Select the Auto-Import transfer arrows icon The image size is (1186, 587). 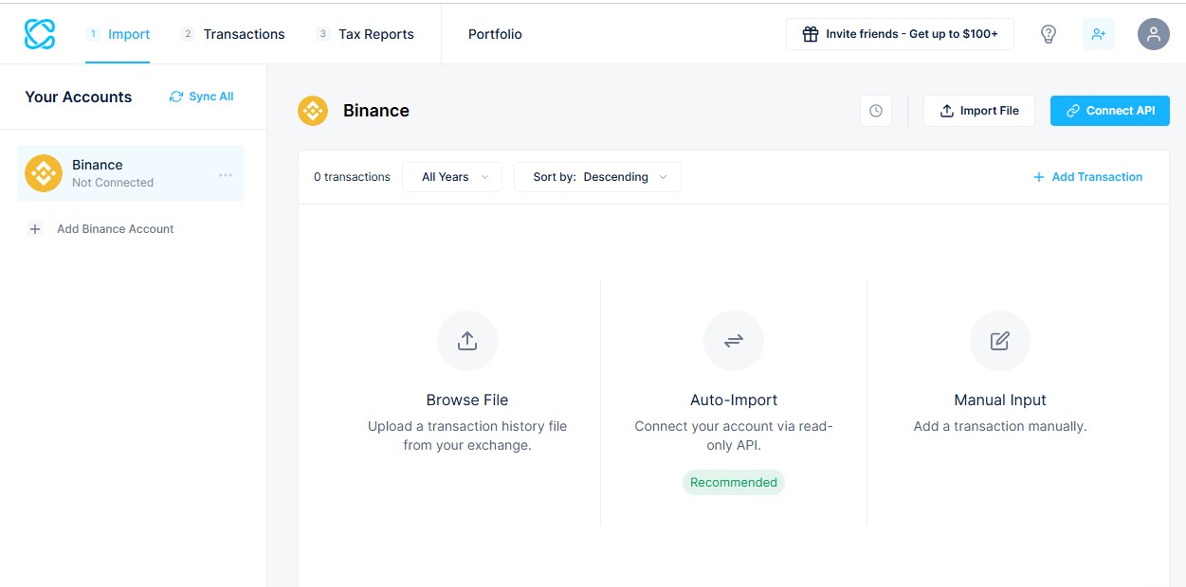point(733,341)
